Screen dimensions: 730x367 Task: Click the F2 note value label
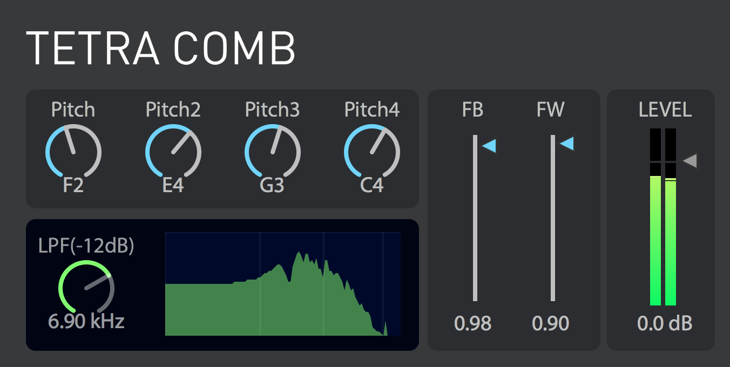click(73, 186)
